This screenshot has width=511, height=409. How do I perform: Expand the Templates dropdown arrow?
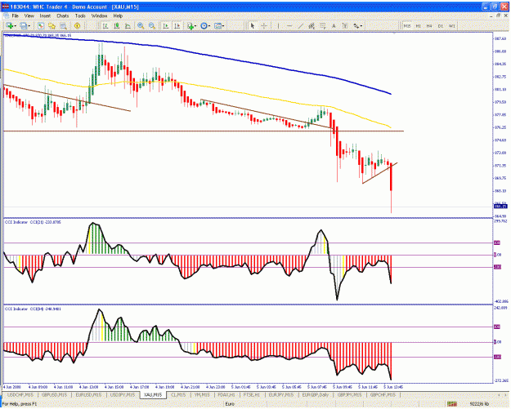tap(223, 26)
